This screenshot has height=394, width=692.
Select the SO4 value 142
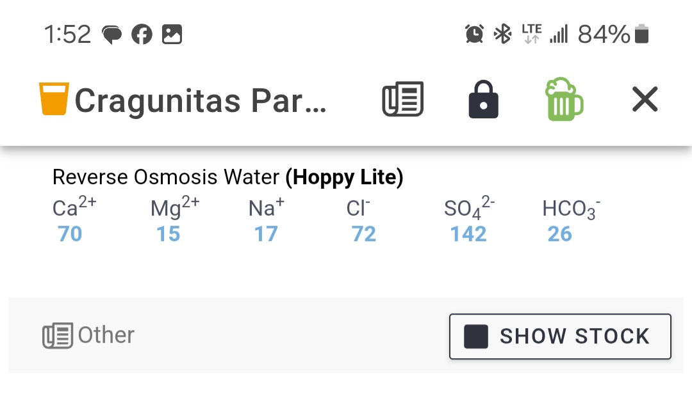468,233
